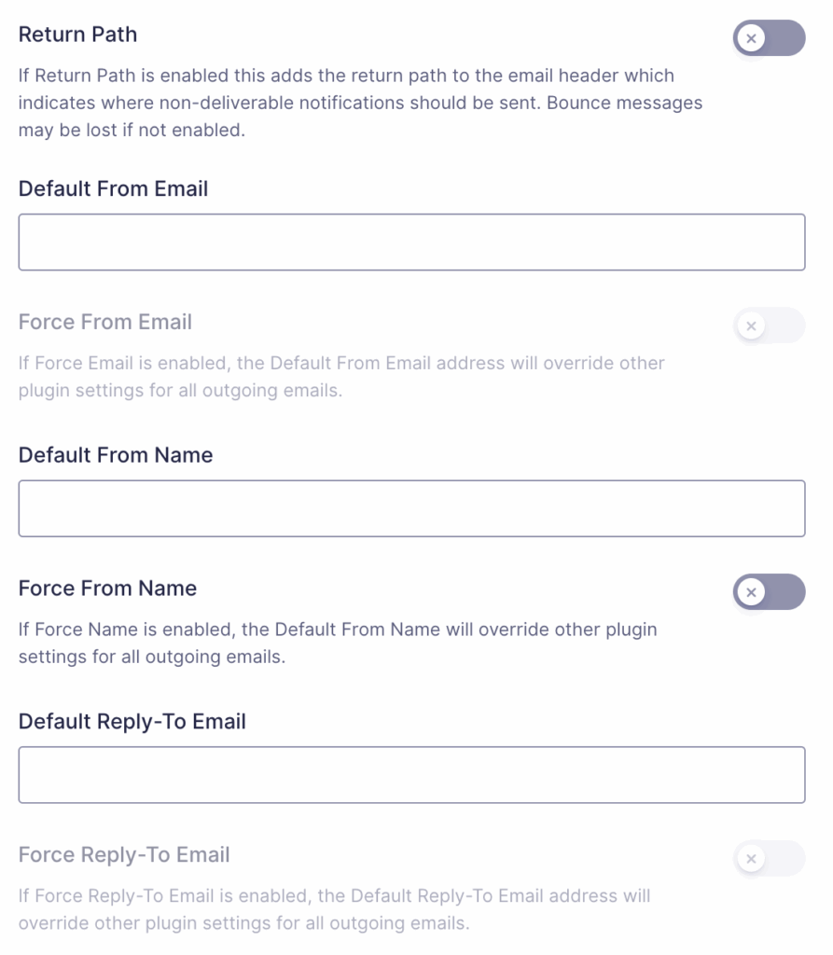Click inside the Default From Email field
Image resolution: width=833 pixels, height=955 pixels.
pos(410,242)
